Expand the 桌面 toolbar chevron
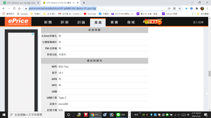 pos(140,113)
